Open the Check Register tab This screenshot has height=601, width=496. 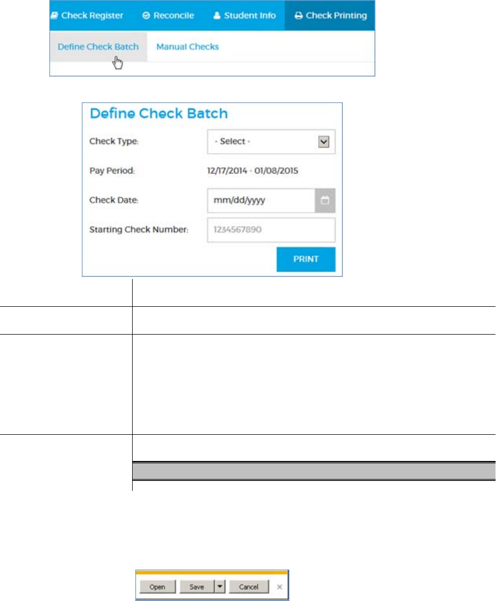click(x=87, y=15)
